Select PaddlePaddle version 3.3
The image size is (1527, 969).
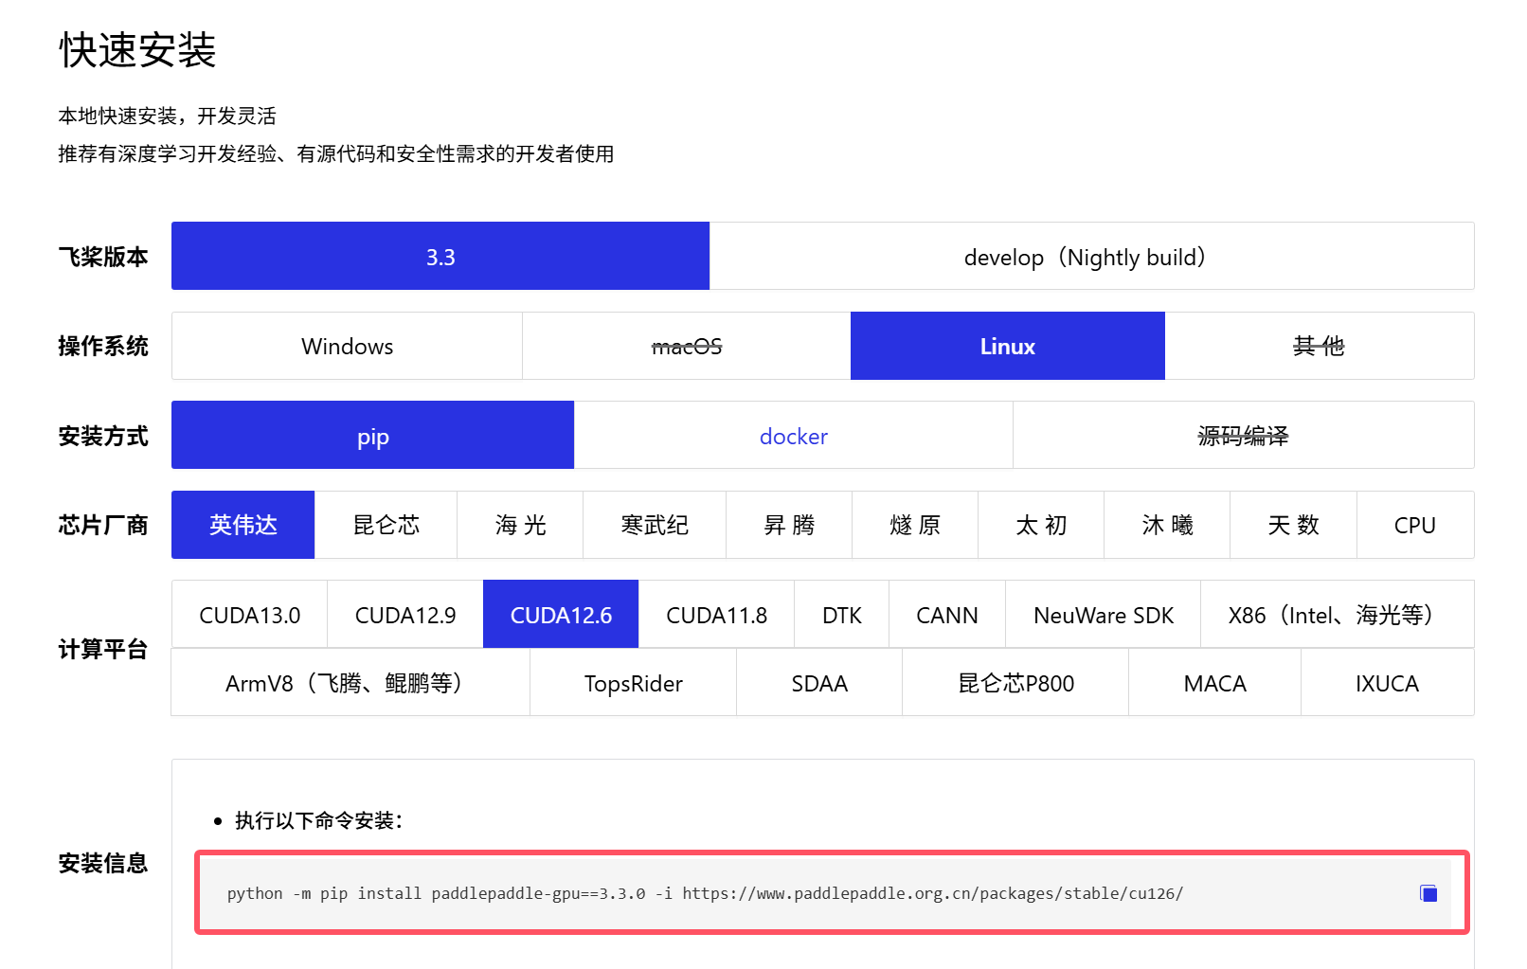pyautogui.click(x=440, y=256)
